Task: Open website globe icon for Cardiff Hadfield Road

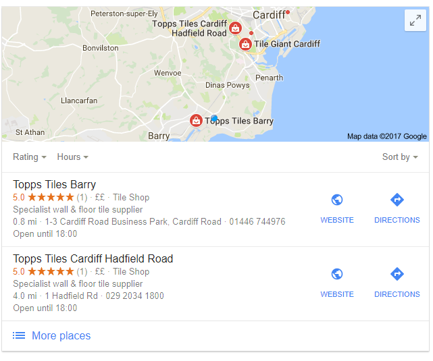Action: (337, 274)
